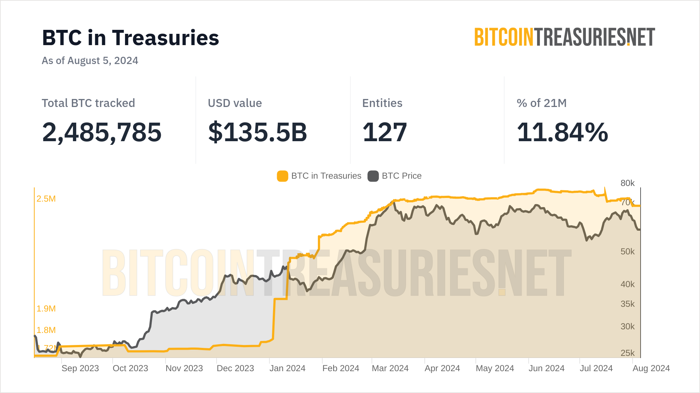Viewport: 700px width, 393px height.
Task: Click the BitcoinTreasuries.net logo at top right
Action: click(564, 37)
